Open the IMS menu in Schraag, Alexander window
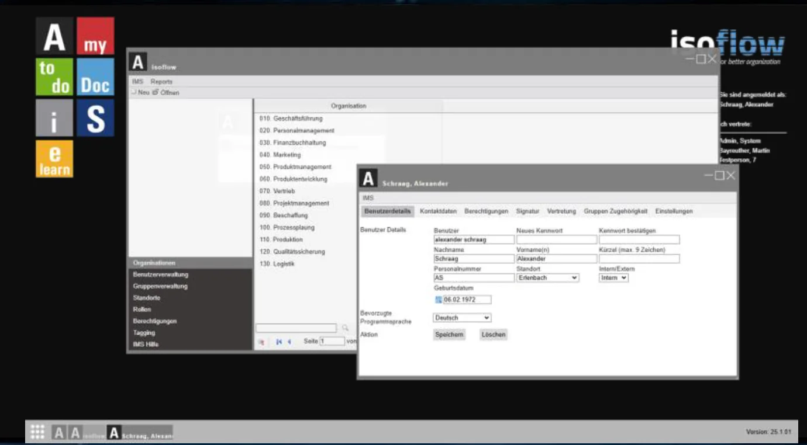This screenshot has width=807, height=445. pyautogui.click(x=368, y=199)
